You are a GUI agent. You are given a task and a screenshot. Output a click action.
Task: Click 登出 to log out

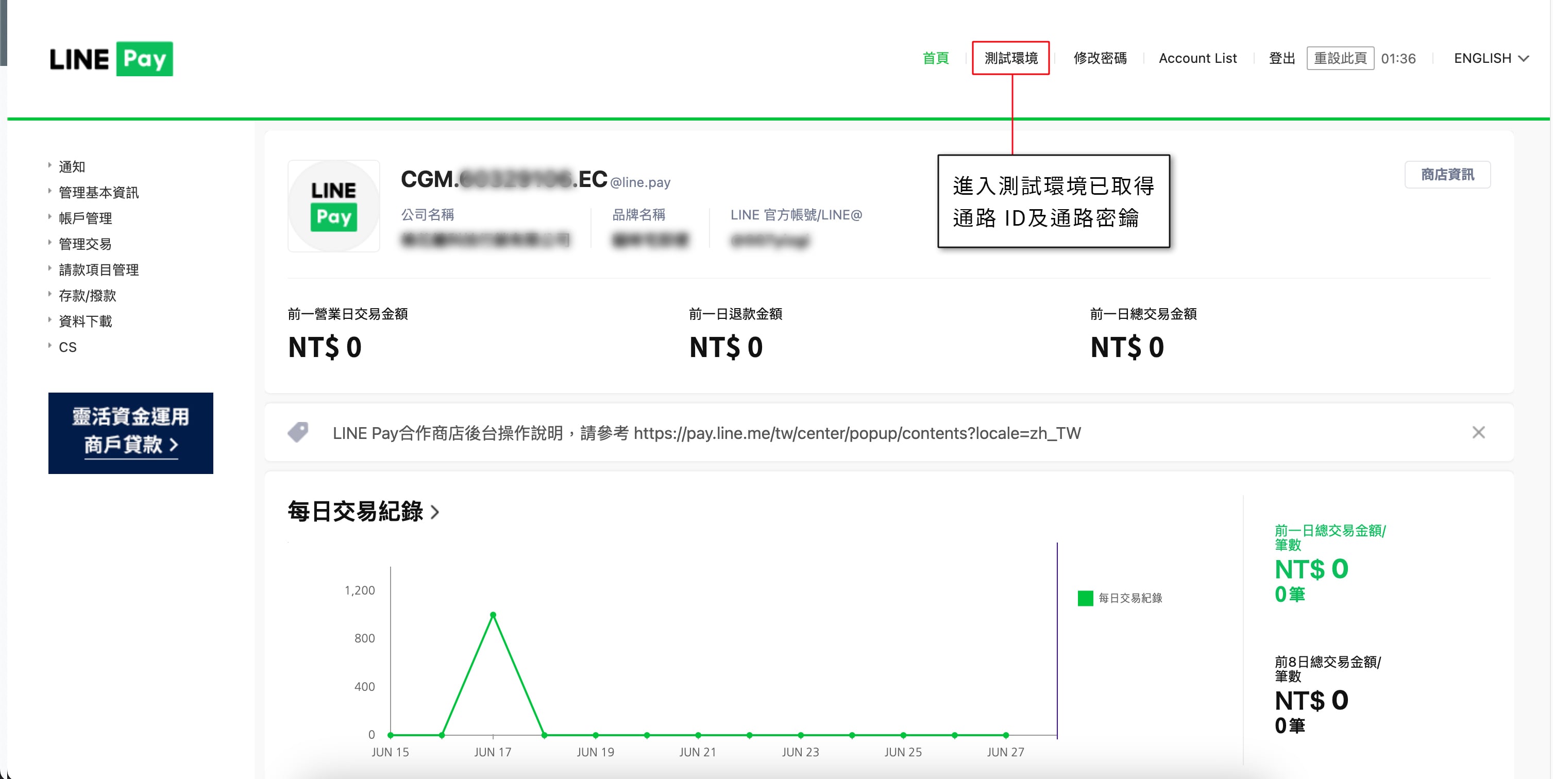pyautogui.click(x=1281, y=59)
